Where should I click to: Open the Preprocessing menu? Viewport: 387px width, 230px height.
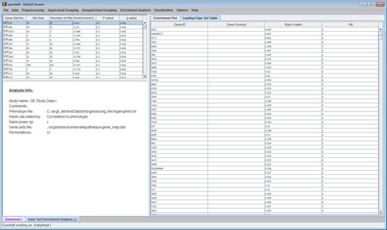click(x=33, y=10)
